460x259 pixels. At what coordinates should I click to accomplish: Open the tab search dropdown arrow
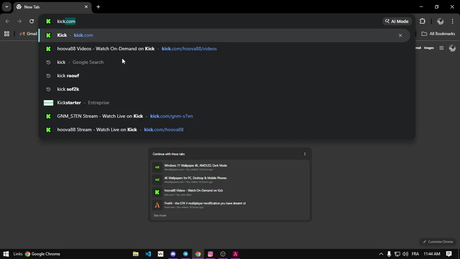(x=6, y=7)
